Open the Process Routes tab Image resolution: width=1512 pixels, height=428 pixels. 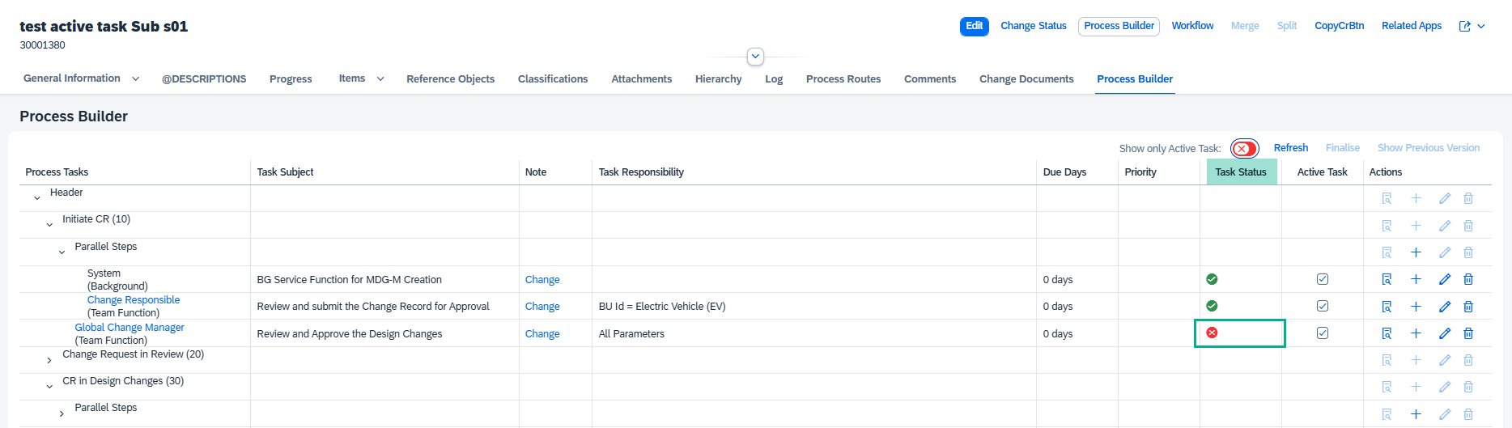click(x=843, y=78)
